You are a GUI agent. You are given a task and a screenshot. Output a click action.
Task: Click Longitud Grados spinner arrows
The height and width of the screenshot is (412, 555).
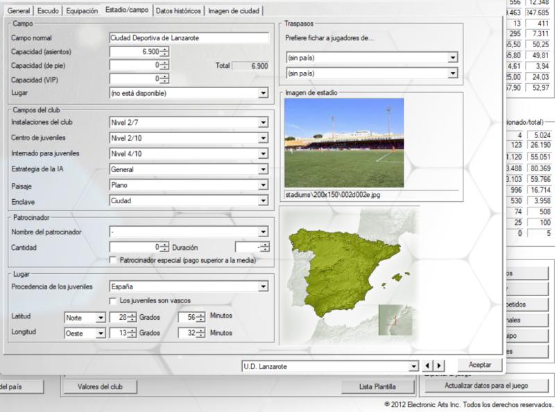coord(132,333)
